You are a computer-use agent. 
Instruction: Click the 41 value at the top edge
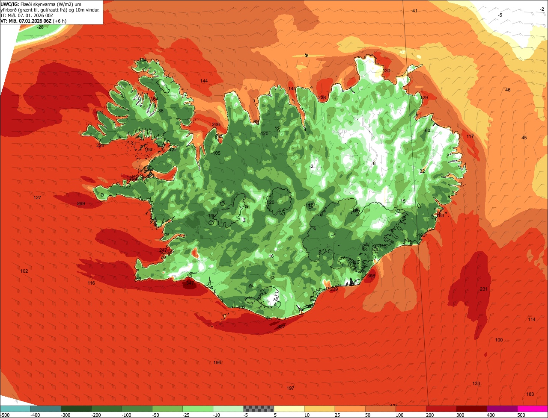(415, 11)
